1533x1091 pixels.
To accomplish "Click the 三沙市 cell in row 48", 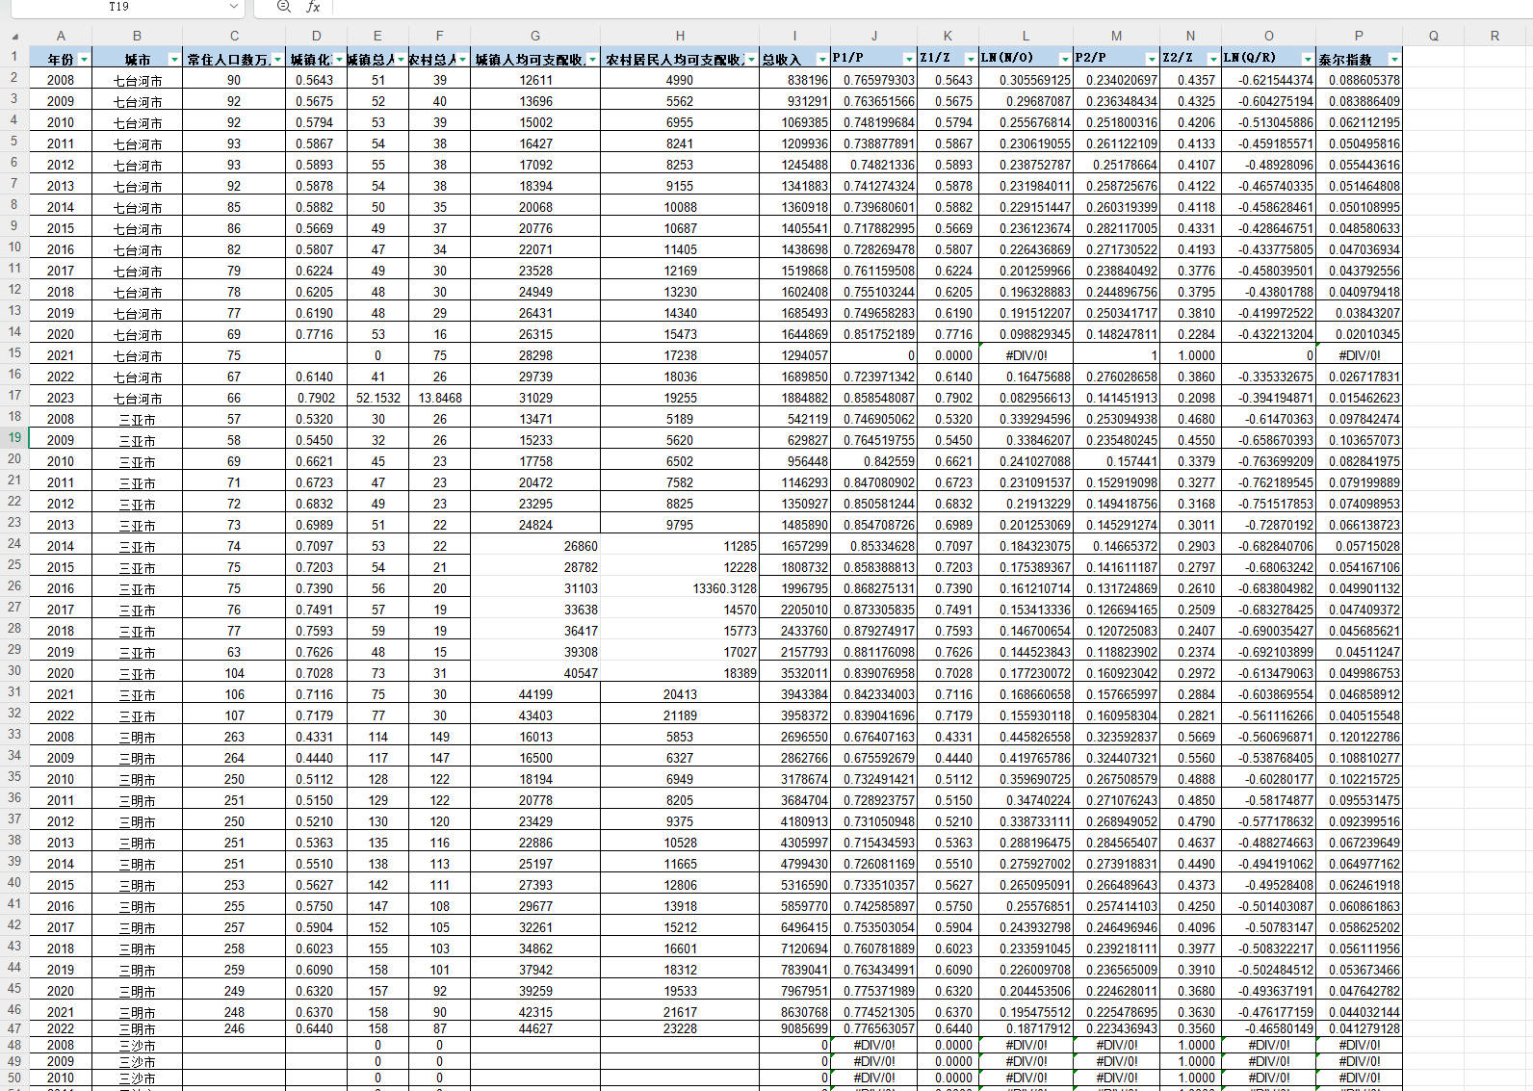I will pos(137,1045).
